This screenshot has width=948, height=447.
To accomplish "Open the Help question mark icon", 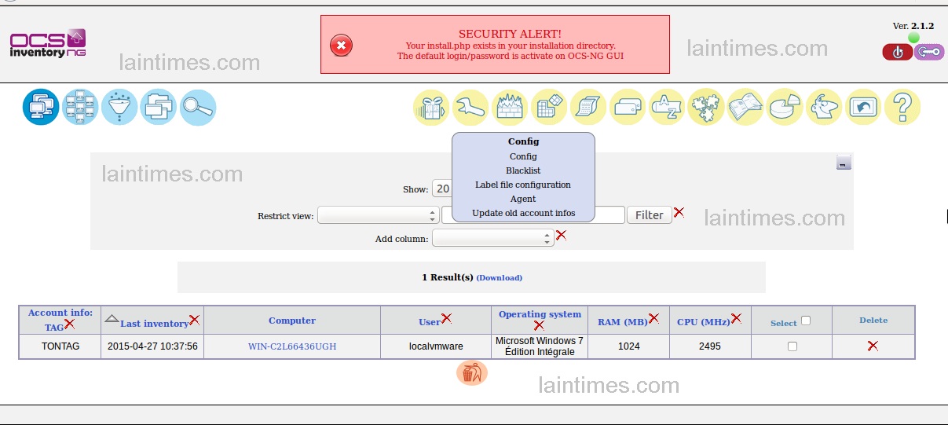I will (x=902, y=107).
